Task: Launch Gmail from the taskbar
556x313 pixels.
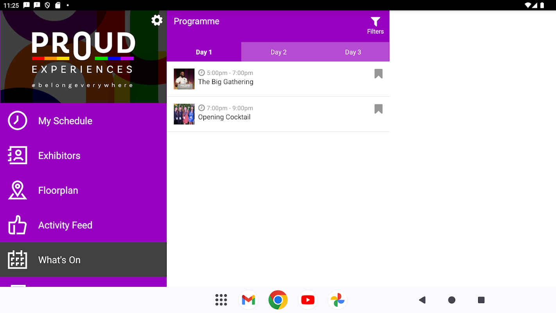Action: click(x=249, y=300)
